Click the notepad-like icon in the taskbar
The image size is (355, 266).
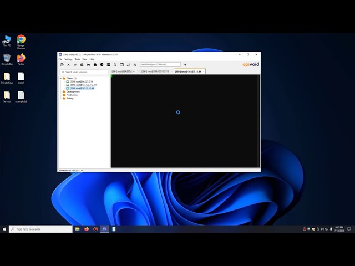pyautogui.click(x=114, y=229)
